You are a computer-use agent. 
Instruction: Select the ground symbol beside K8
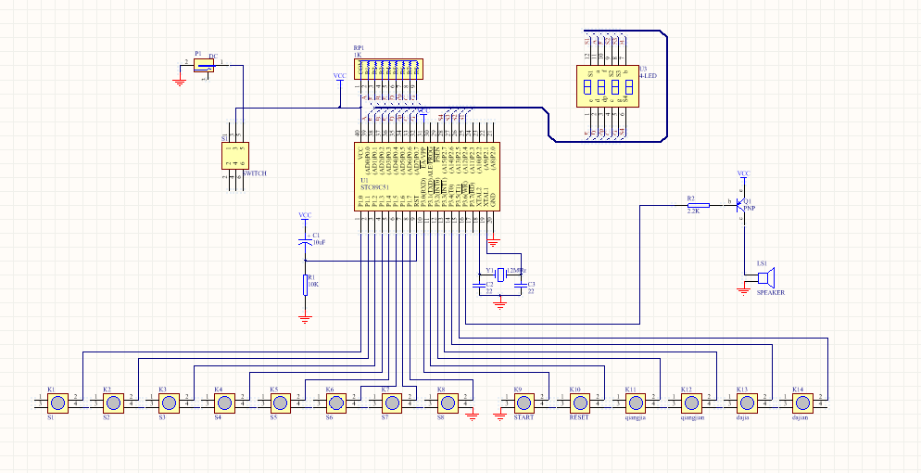[x=472, y=416]
